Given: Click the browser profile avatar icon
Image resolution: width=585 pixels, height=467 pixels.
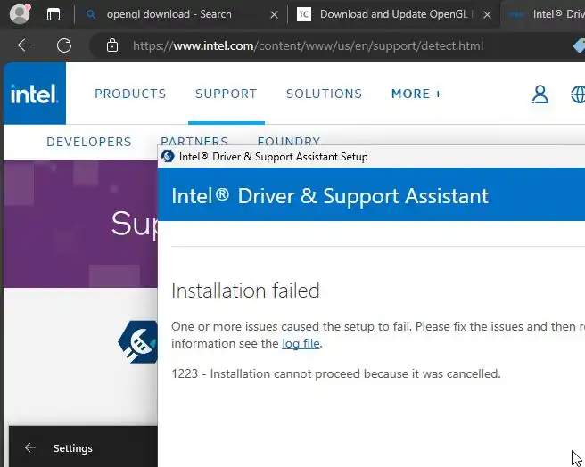Looking at the screenshot, I should pos(20,14).
